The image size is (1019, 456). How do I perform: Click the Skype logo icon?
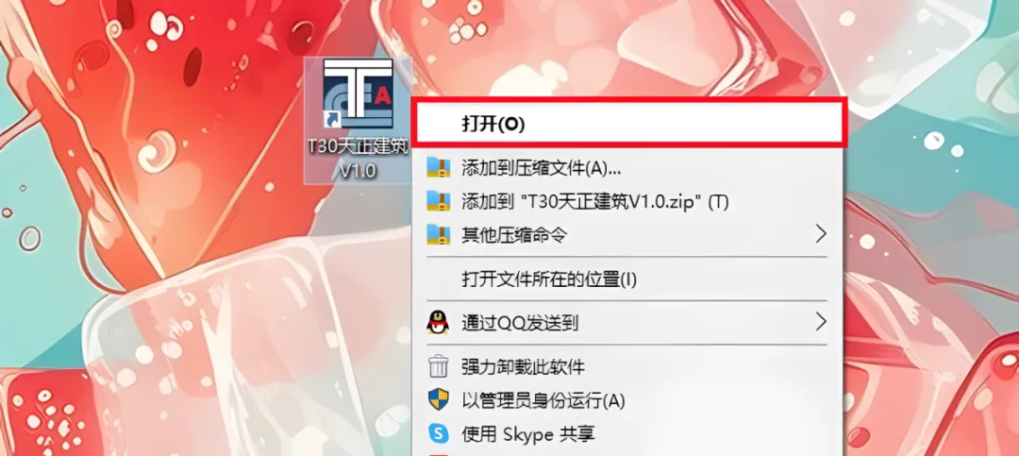tap(438, 433)
